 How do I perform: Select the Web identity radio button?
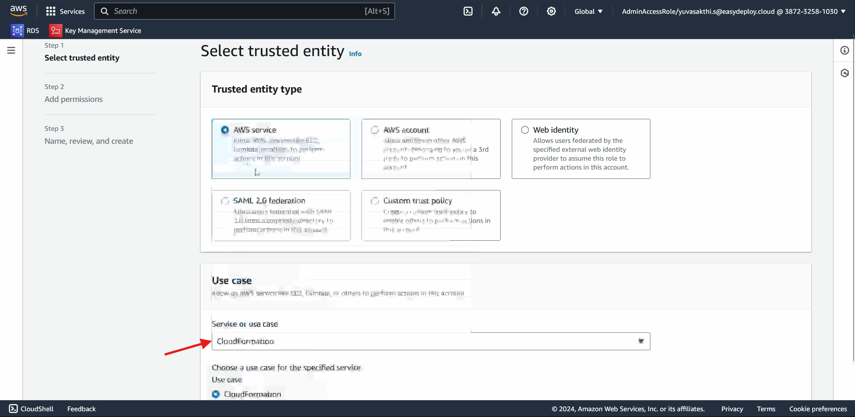tap(525, 130)
